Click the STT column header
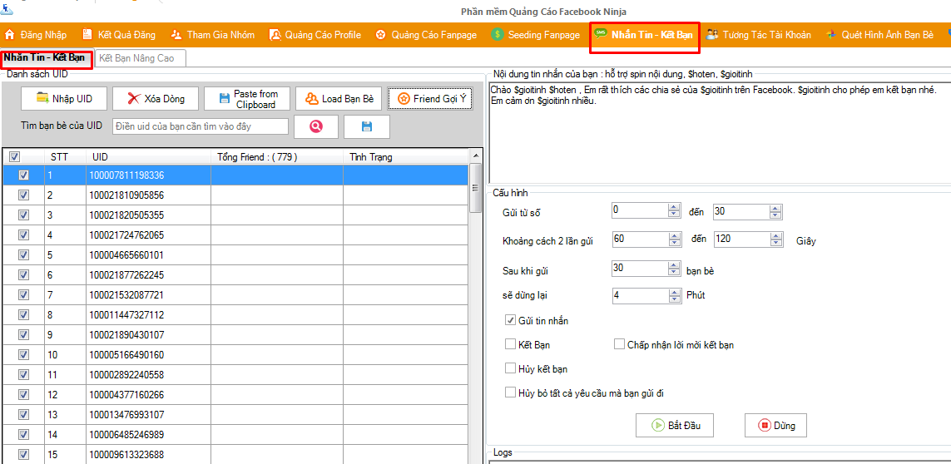 [66, 157]
